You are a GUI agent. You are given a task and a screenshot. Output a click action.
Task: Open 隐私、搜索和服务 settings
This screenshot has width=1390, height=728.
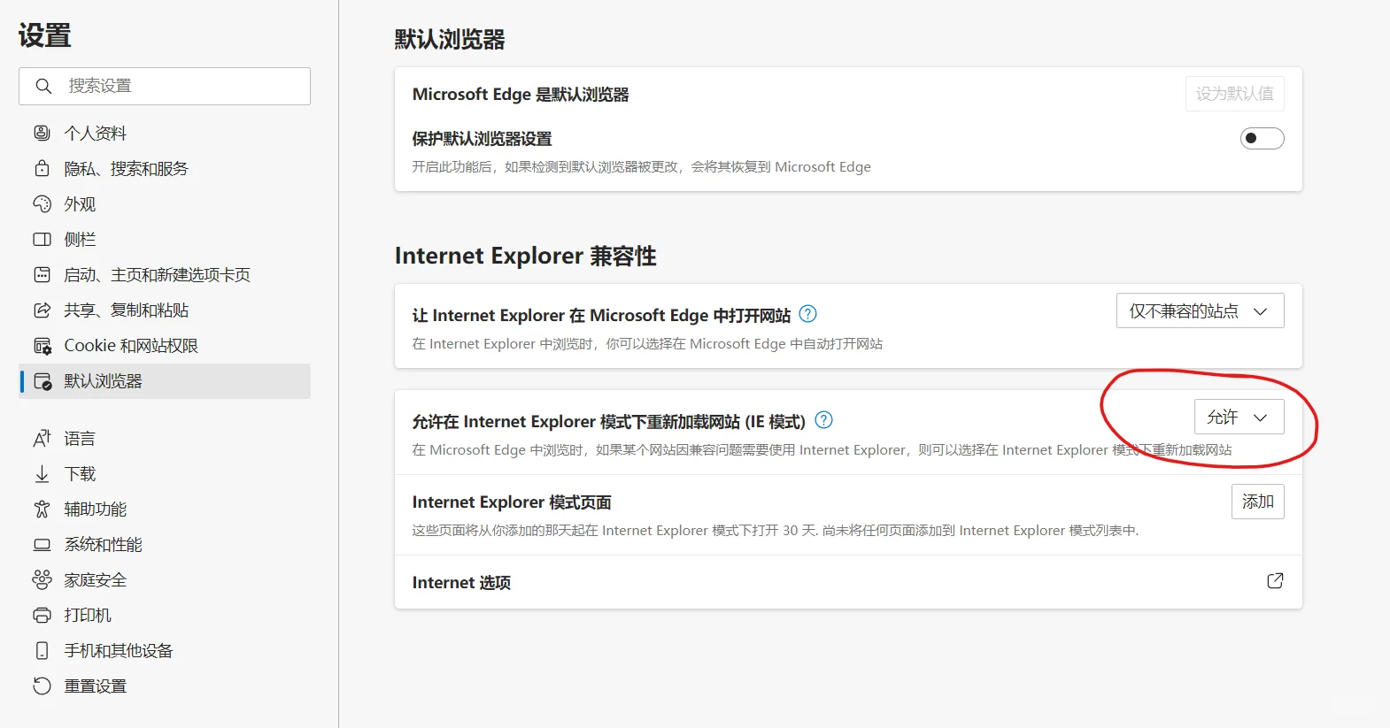[165, 168]
